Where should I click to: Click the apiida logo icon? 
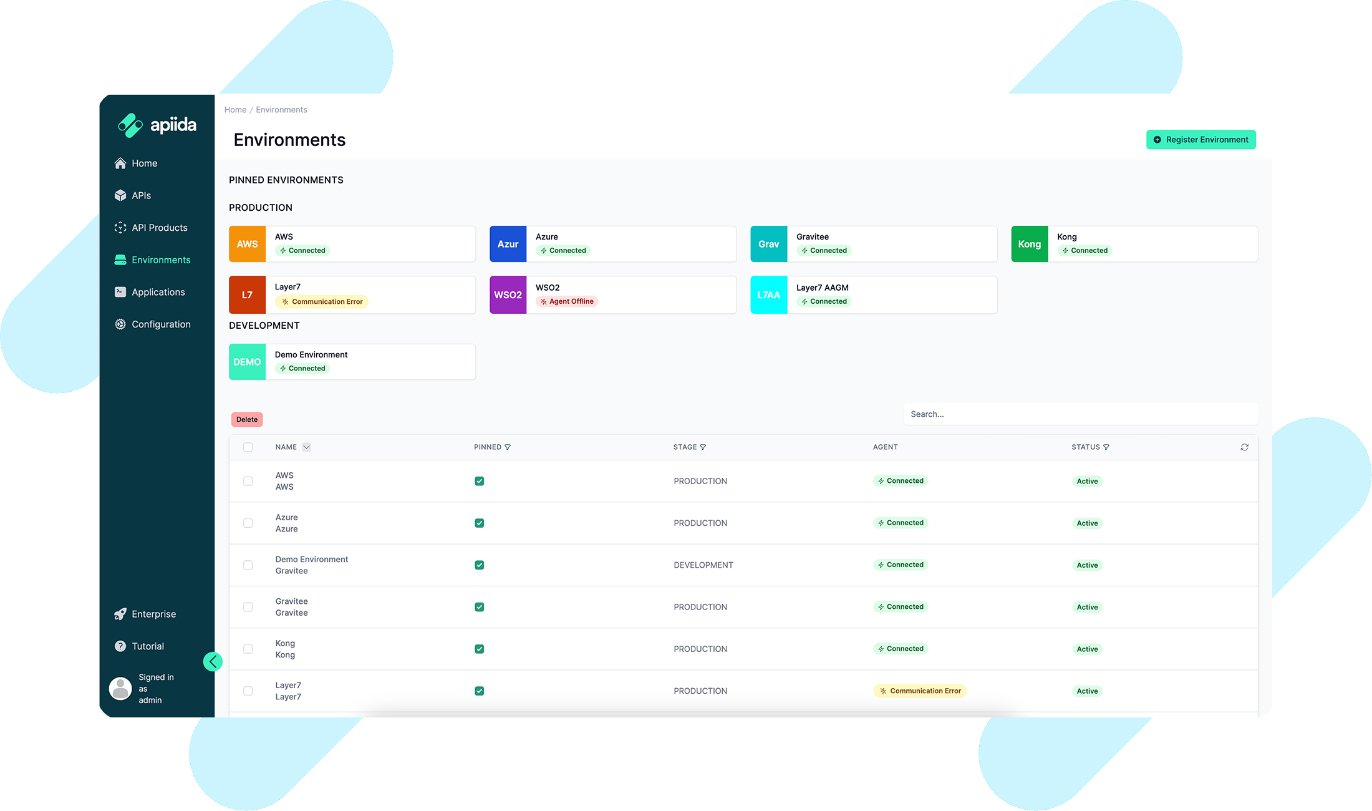point(130,125)
